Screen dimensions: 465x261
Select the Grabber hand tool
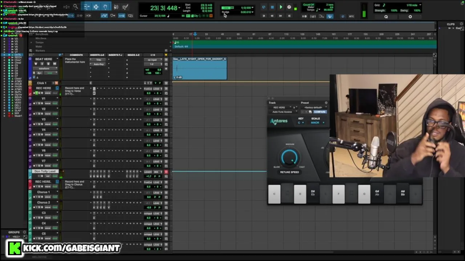click(105, 7)
